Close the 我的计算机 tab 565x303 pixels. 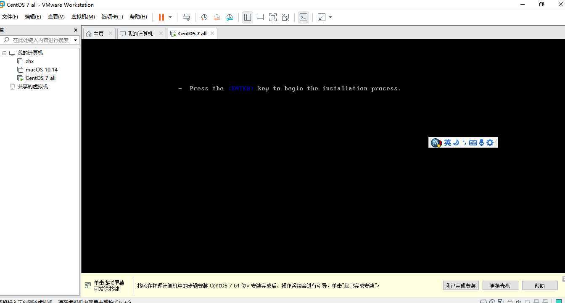point(161,33)
